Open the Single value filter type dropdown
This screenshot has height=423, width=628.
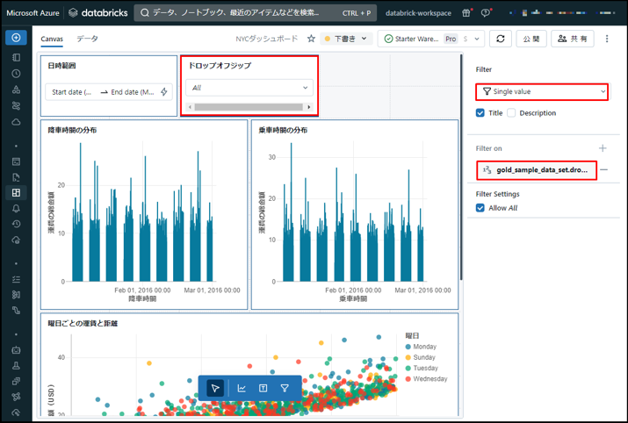(x=542, y=91)
